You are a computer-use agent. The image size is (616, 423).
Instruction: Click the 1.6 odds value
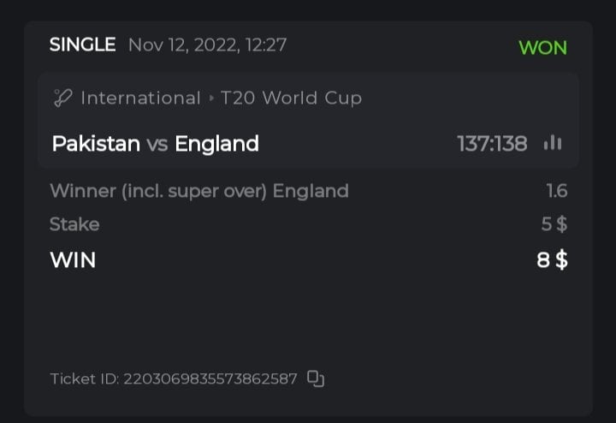(557, 191)
